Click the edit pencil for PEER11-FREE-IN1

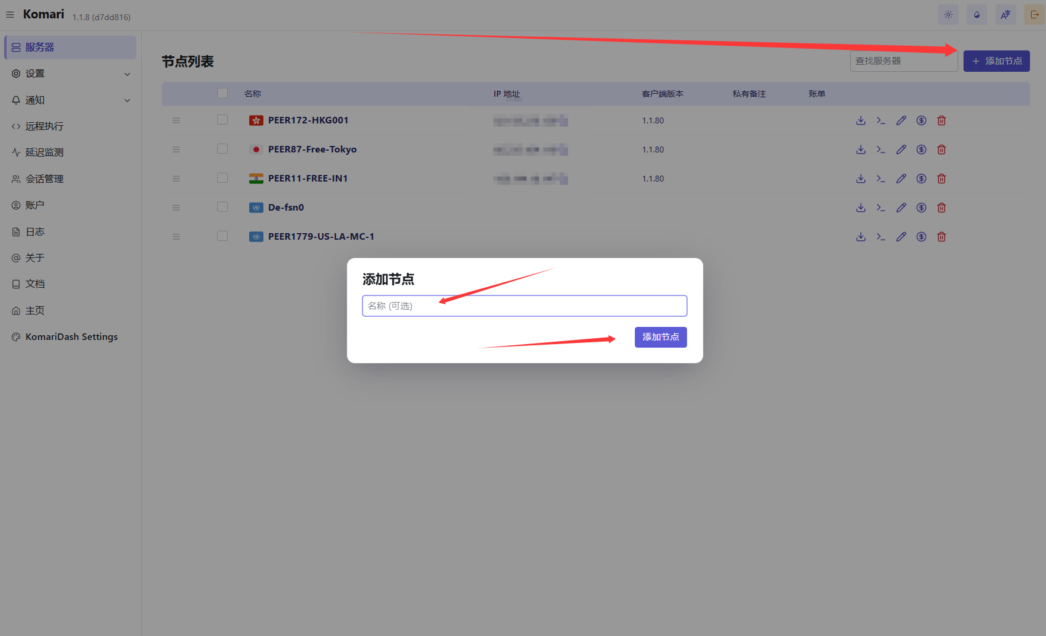[901, 179]
